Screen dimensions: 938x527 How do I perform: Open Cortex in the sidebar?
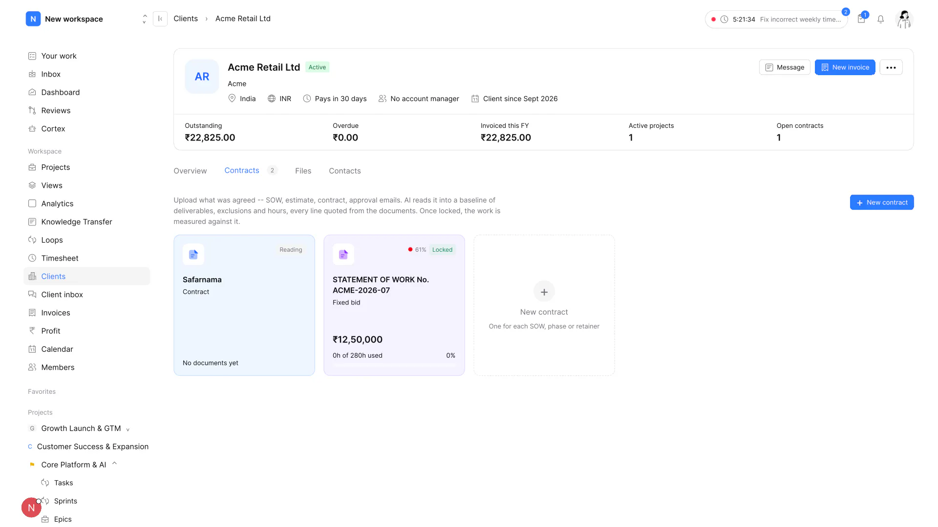[x=87, y=129]
